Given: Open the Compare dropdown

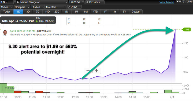Looking at the screenshot, I should (22, 7).
